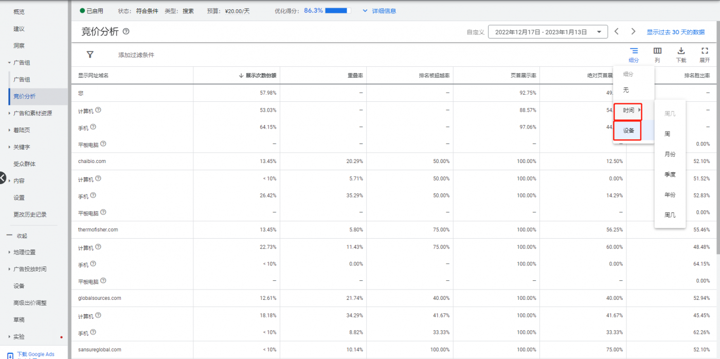Click help icon by 计算机 under globalsources.com
This screenshot has width=720, height=359.
tap(98, 315)
